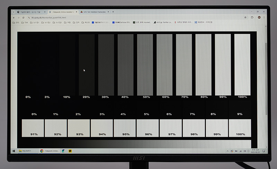The width and height of the screenshot is (277, 169).
Task: Open the Extensions puzzle icon
Action: pyautogui.click(x=252, y=17)
